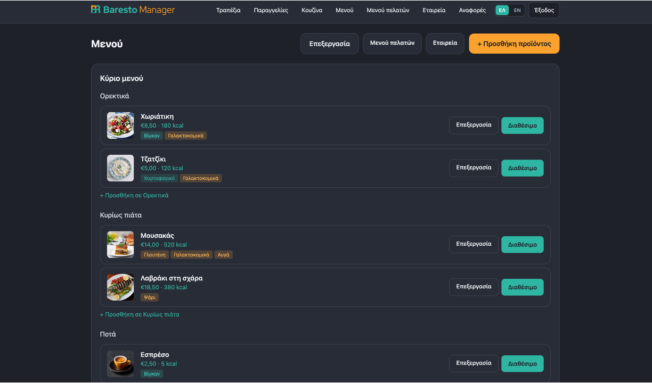This screenshot has height=383, width=652.
Task: Toggle Διαθέσιμο availability for Τζατζίκι
Action: (x=523, y=168)
